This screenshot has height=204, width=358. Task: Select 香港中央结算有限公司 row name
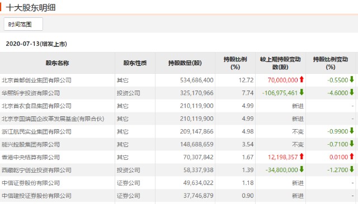[x=31, y=157]
